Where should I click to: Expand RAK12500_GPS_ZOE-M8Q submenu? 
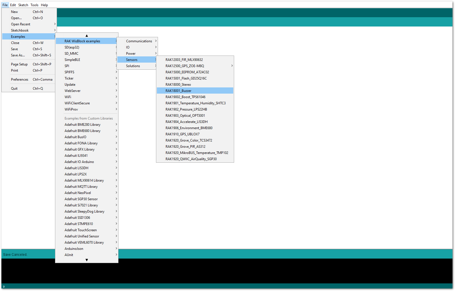195,66
